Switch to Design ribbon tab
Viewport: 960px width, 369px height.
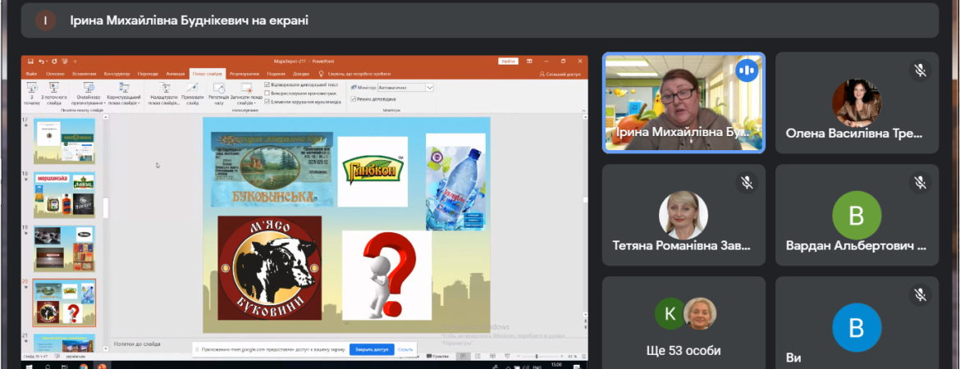pyautogui.click(x=117, y=74)
